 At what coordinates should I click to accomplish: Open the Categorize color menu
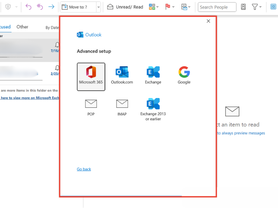[x=153, y=7]
